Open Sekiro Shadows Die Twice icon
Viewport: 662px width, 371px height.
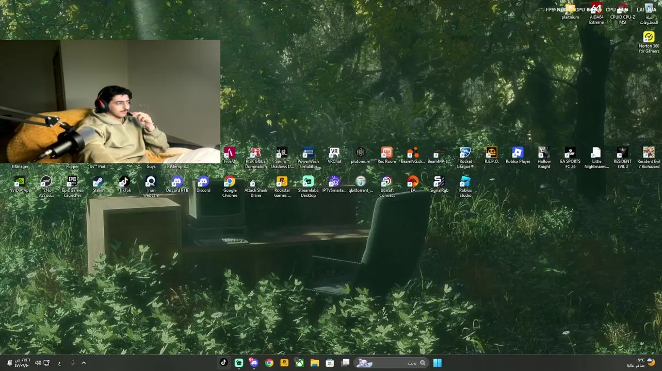(x=282, y=153)
